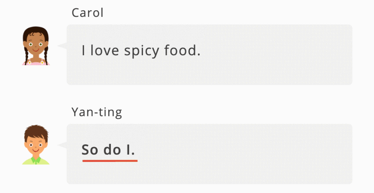Click Yan-ting's avatar picture
Viewport: 374px width, 193px height.
click(36, 145)
